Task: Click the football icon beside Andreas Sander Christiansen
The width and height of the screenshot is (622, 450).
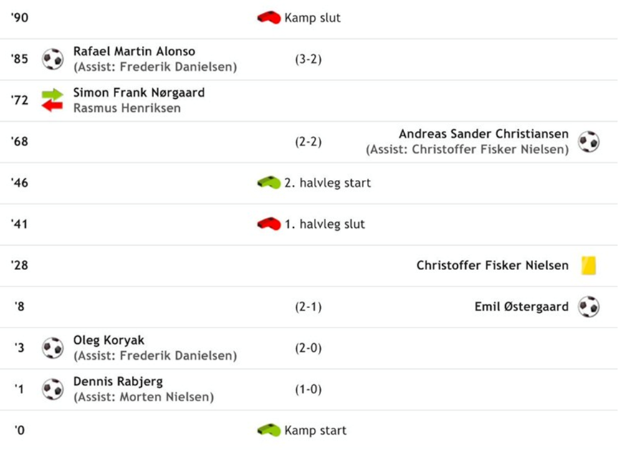Action: tap(588, 141)
